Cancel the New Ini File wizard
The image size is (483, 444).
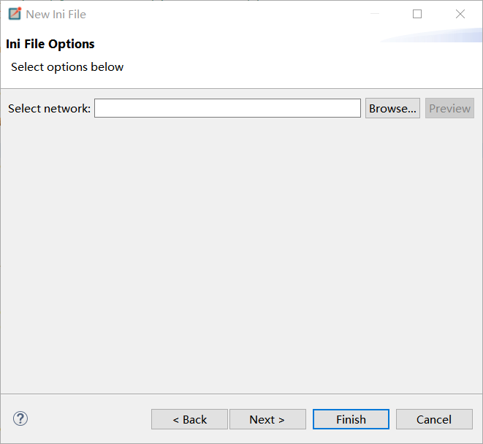[434, 419]
